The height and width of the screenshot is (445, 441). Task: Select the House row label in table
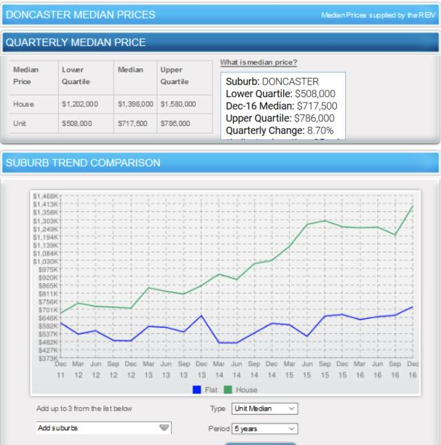click(23, 104)
